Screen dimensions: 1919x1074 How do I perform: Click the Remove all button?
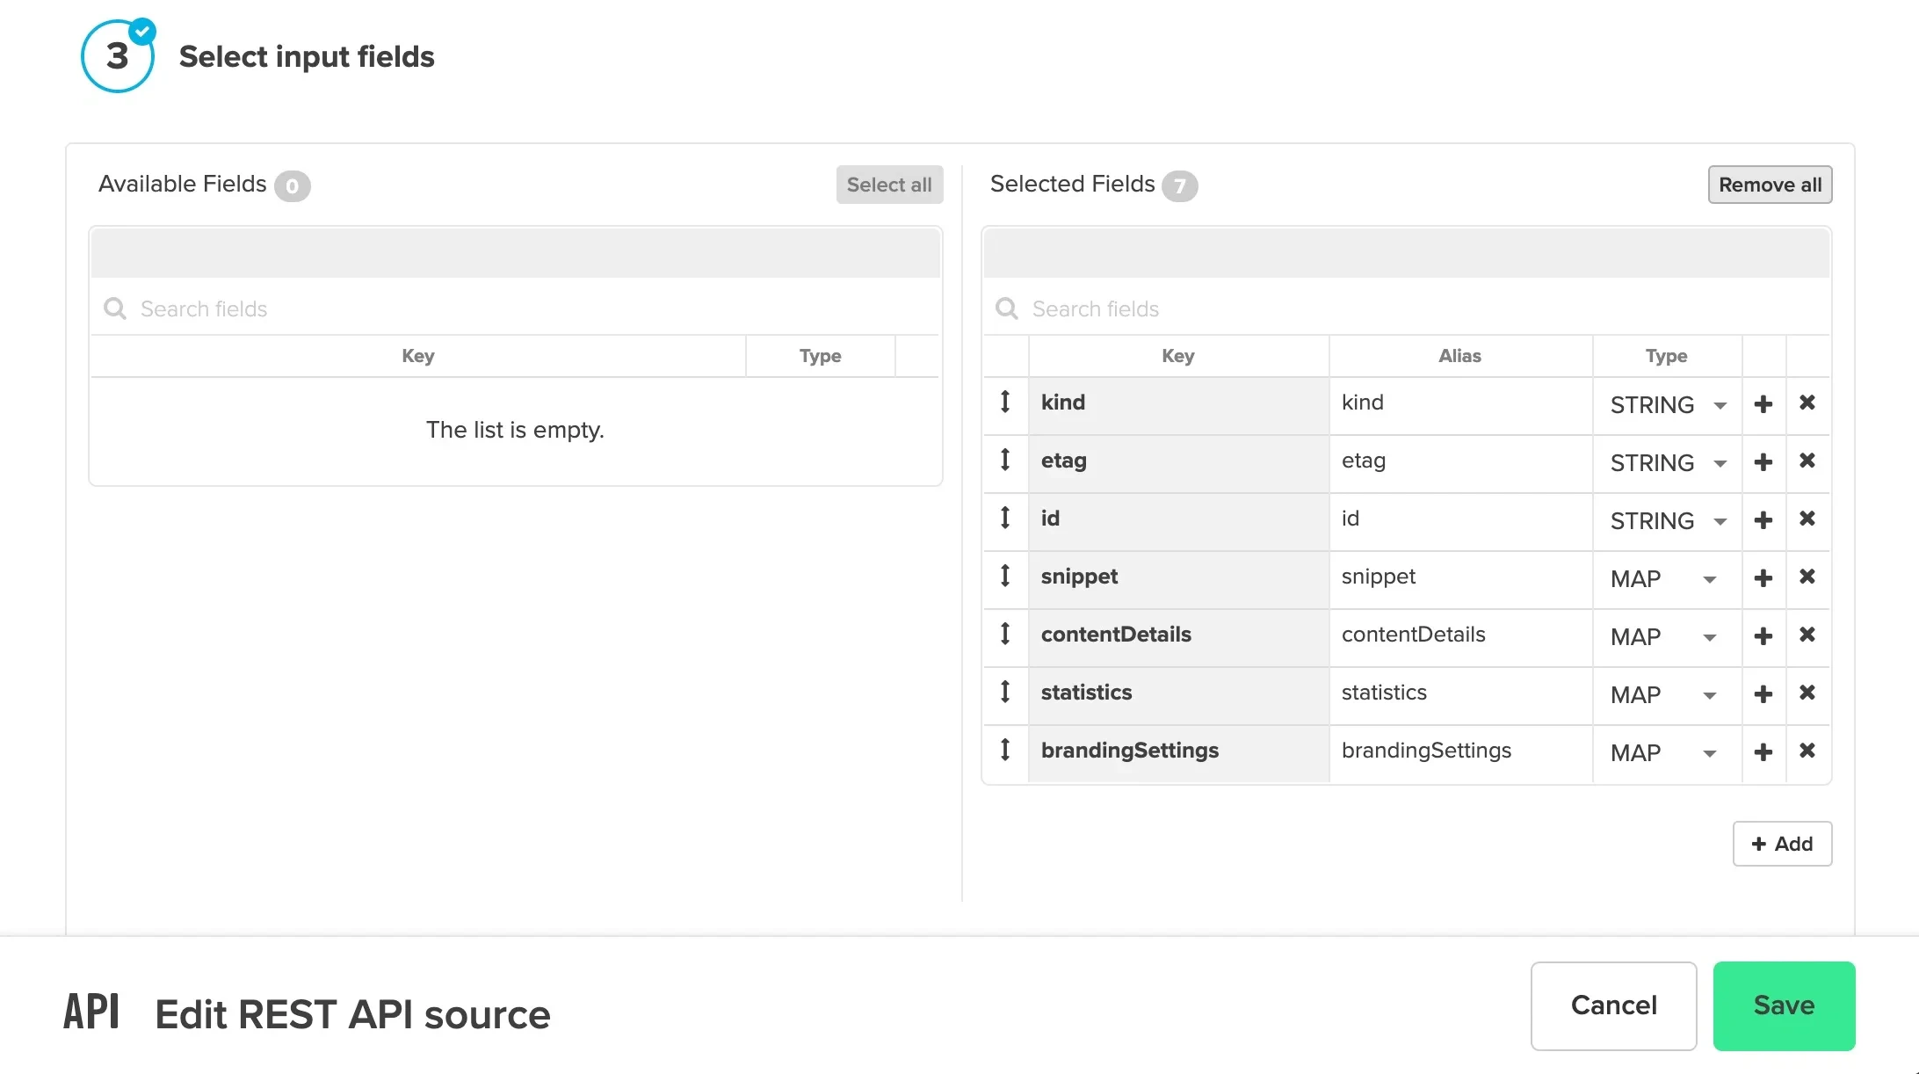click(x=1770, y=185)
